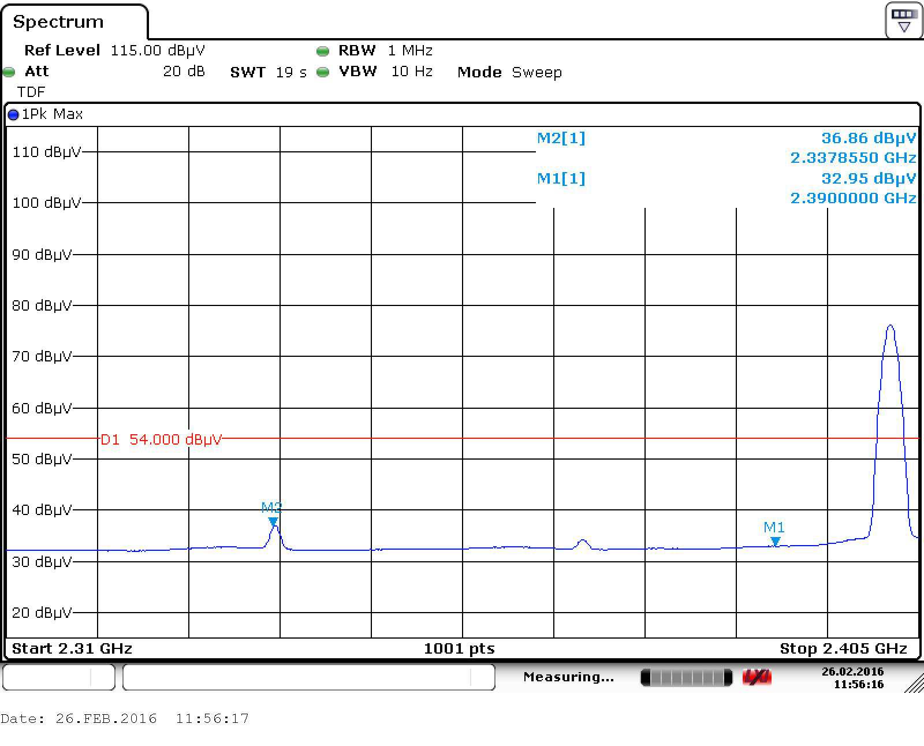Click the VBW 10 Hz setting
Viewport: 924px width, 746px height.
(385, 71)
